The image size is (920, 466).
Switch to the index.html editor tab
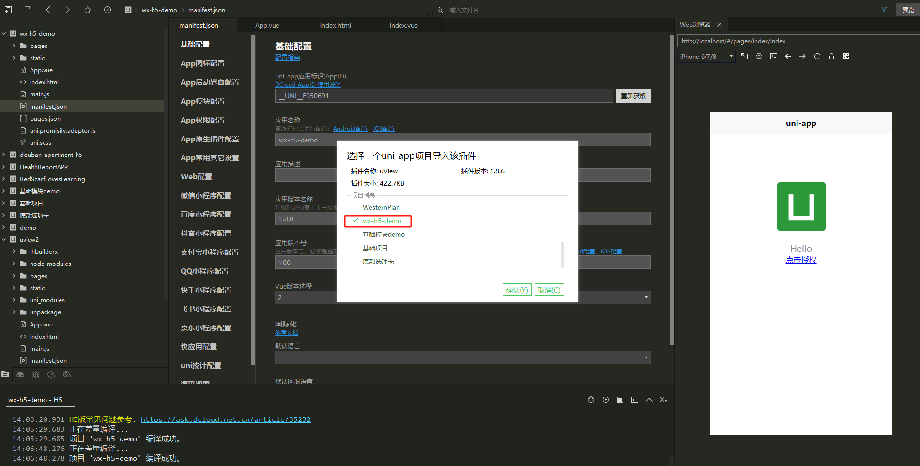click(336, 25)
